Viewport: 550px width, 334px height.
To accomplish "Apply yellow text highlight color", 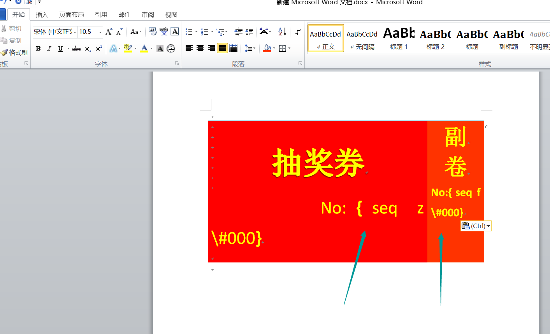I will click(128, 49).
